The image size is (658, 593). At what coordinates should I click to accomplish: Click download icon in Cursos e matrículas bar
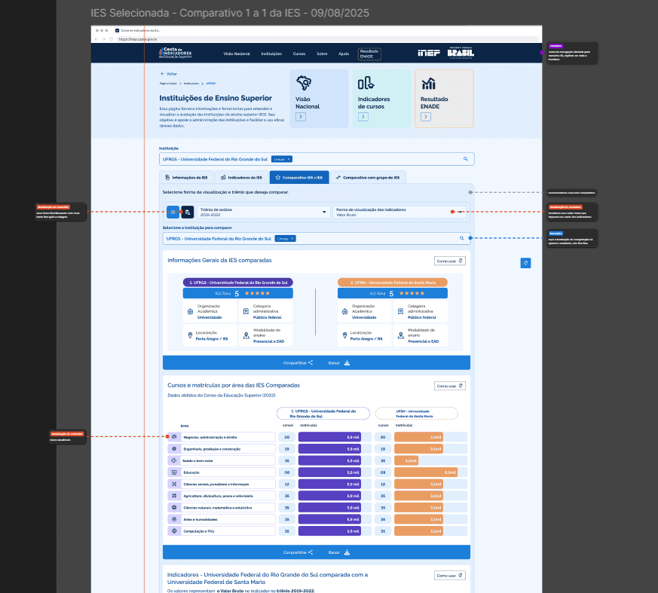(347, 552)
